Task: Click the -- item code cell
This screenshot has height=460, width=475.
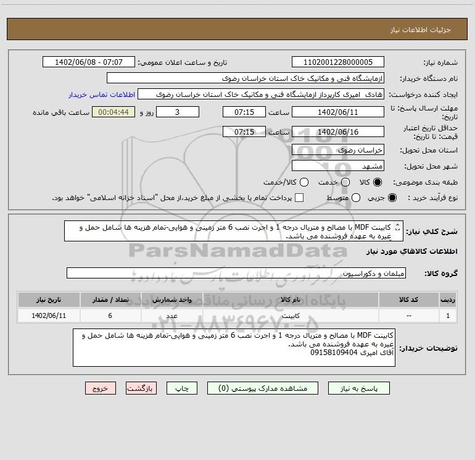Action: coord(408,316)
